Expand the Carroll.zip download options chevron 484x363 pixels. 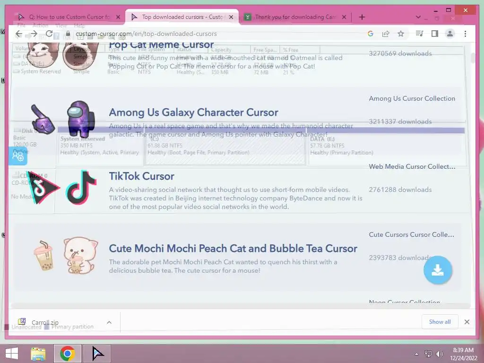(x=109, y=322)
